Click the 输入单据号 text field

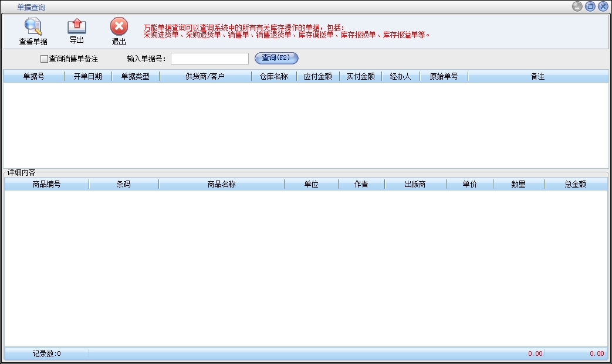tap(209, 59)
